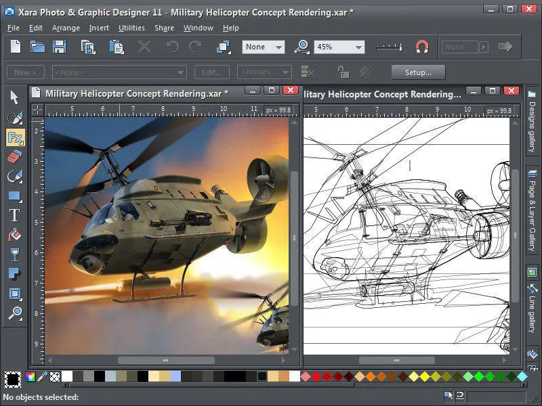Open the Arrange menu

coord(66,28)
